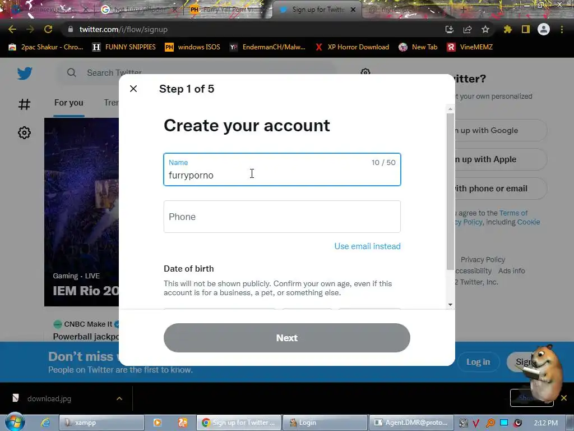
Task: Click the address bar padlock icon
Action: (x=71, y=29)
